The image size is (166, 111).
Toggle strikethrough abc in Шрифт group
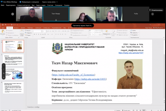pyautogui.click(x=43, y=34)
